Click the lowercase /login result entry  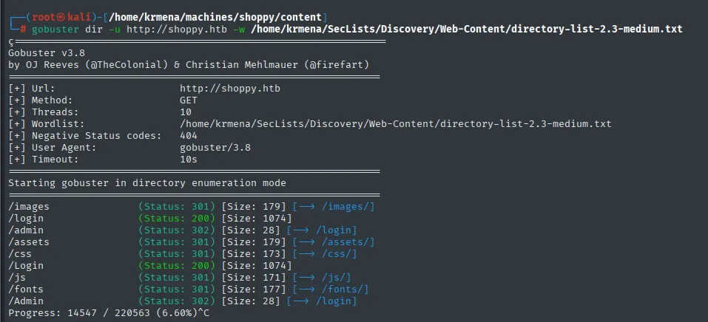(x=26, y=219)
